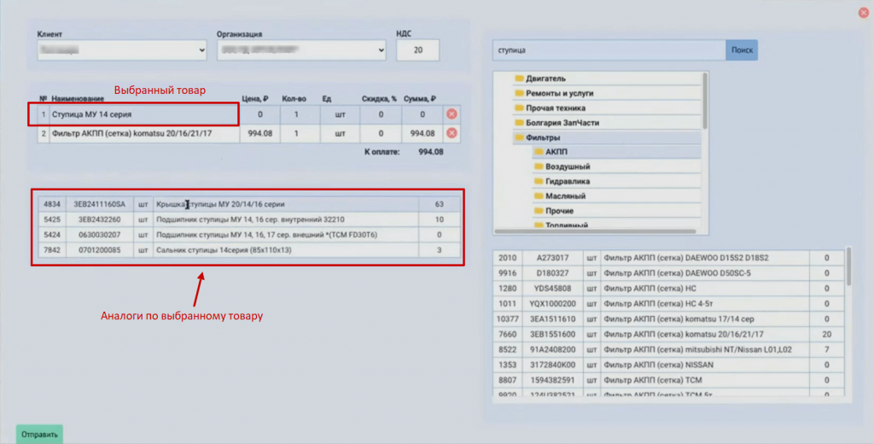This screenshot has height=444, width=874.
Task: Open the Двигатель folder
Action: pyautogui.click(x=545, y=79)
